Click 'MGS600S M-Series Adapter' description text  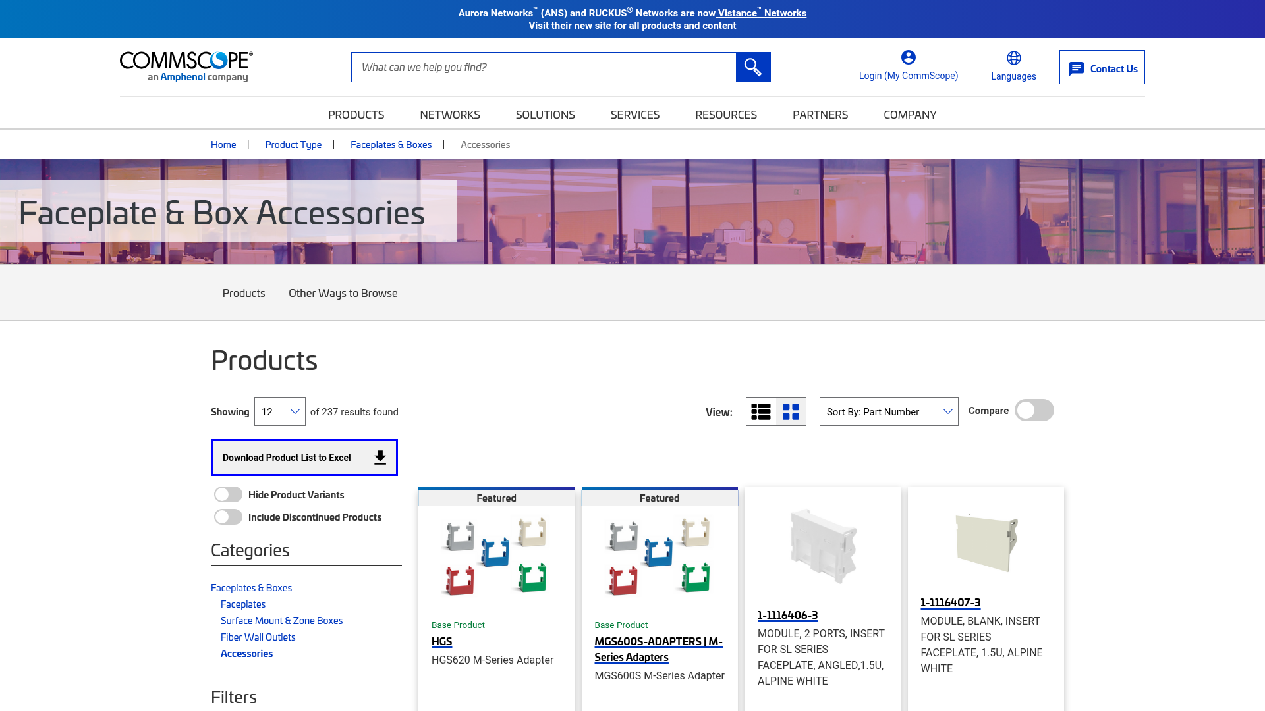click(x=660, y=675)
